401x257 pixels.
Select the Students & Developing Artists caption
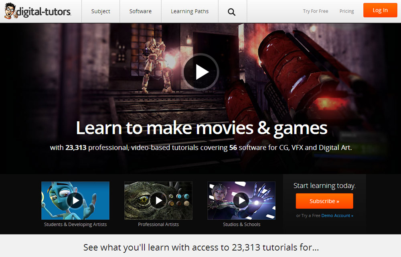75,225
